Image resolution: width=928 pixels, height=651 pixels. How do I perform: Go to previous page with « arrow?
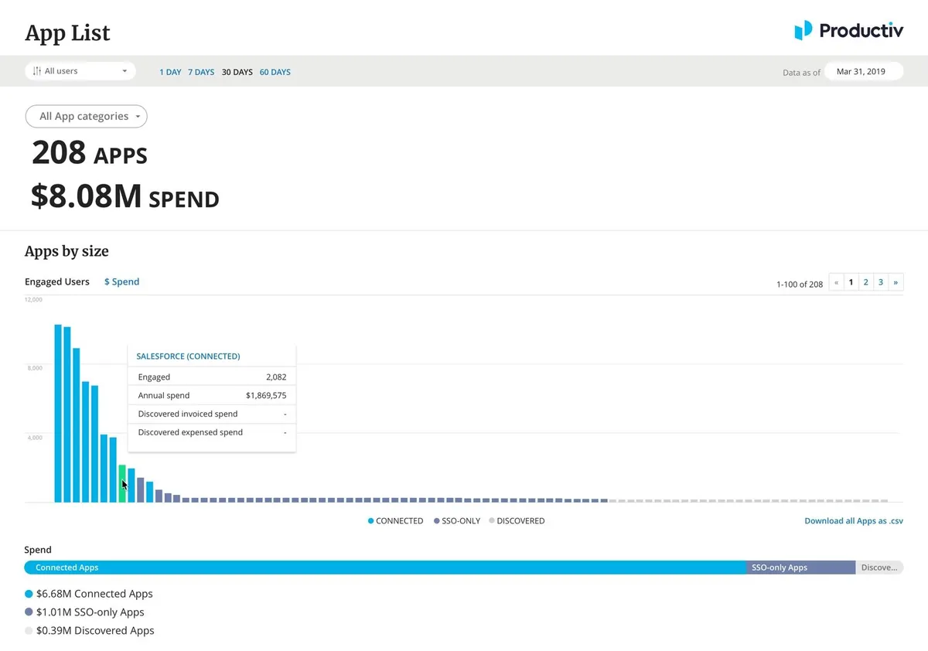(836, 282)
